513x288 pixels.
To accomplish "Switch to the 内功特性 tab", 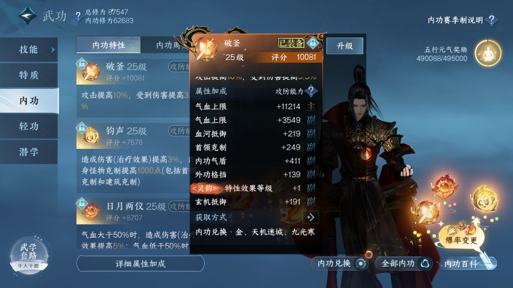I will click(x=109, y=45).
